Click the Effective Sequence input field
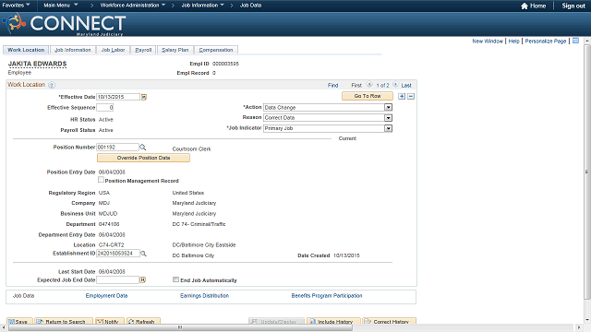The width and height of the screenshot is (591, 332). pos(104,108)
